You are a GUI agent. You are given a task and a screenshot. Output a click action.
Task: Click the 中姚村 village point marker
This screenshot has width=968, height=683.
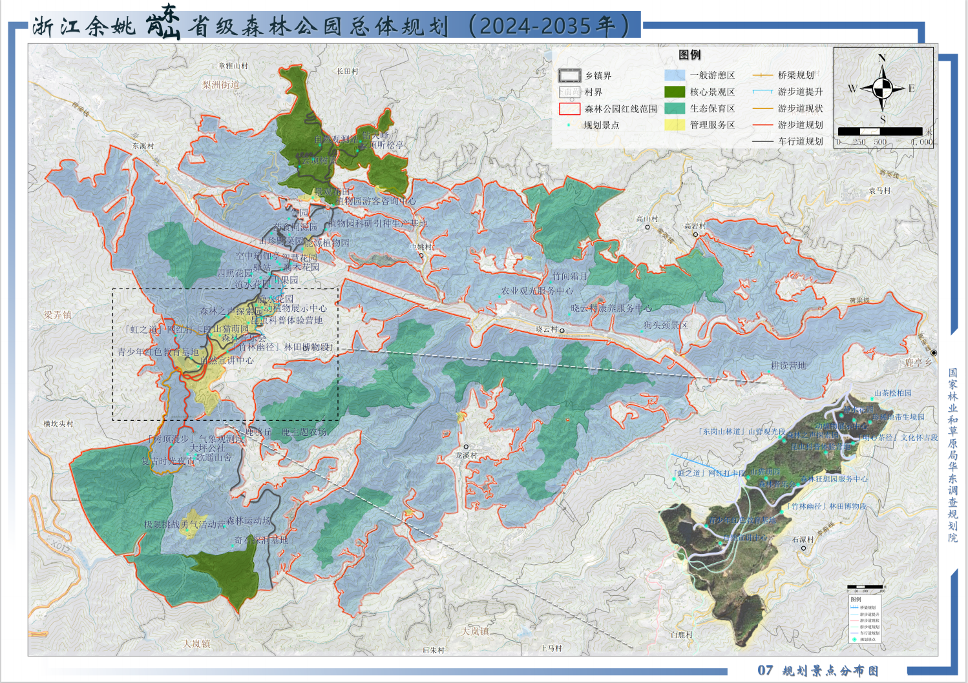(x=421, y=256)
